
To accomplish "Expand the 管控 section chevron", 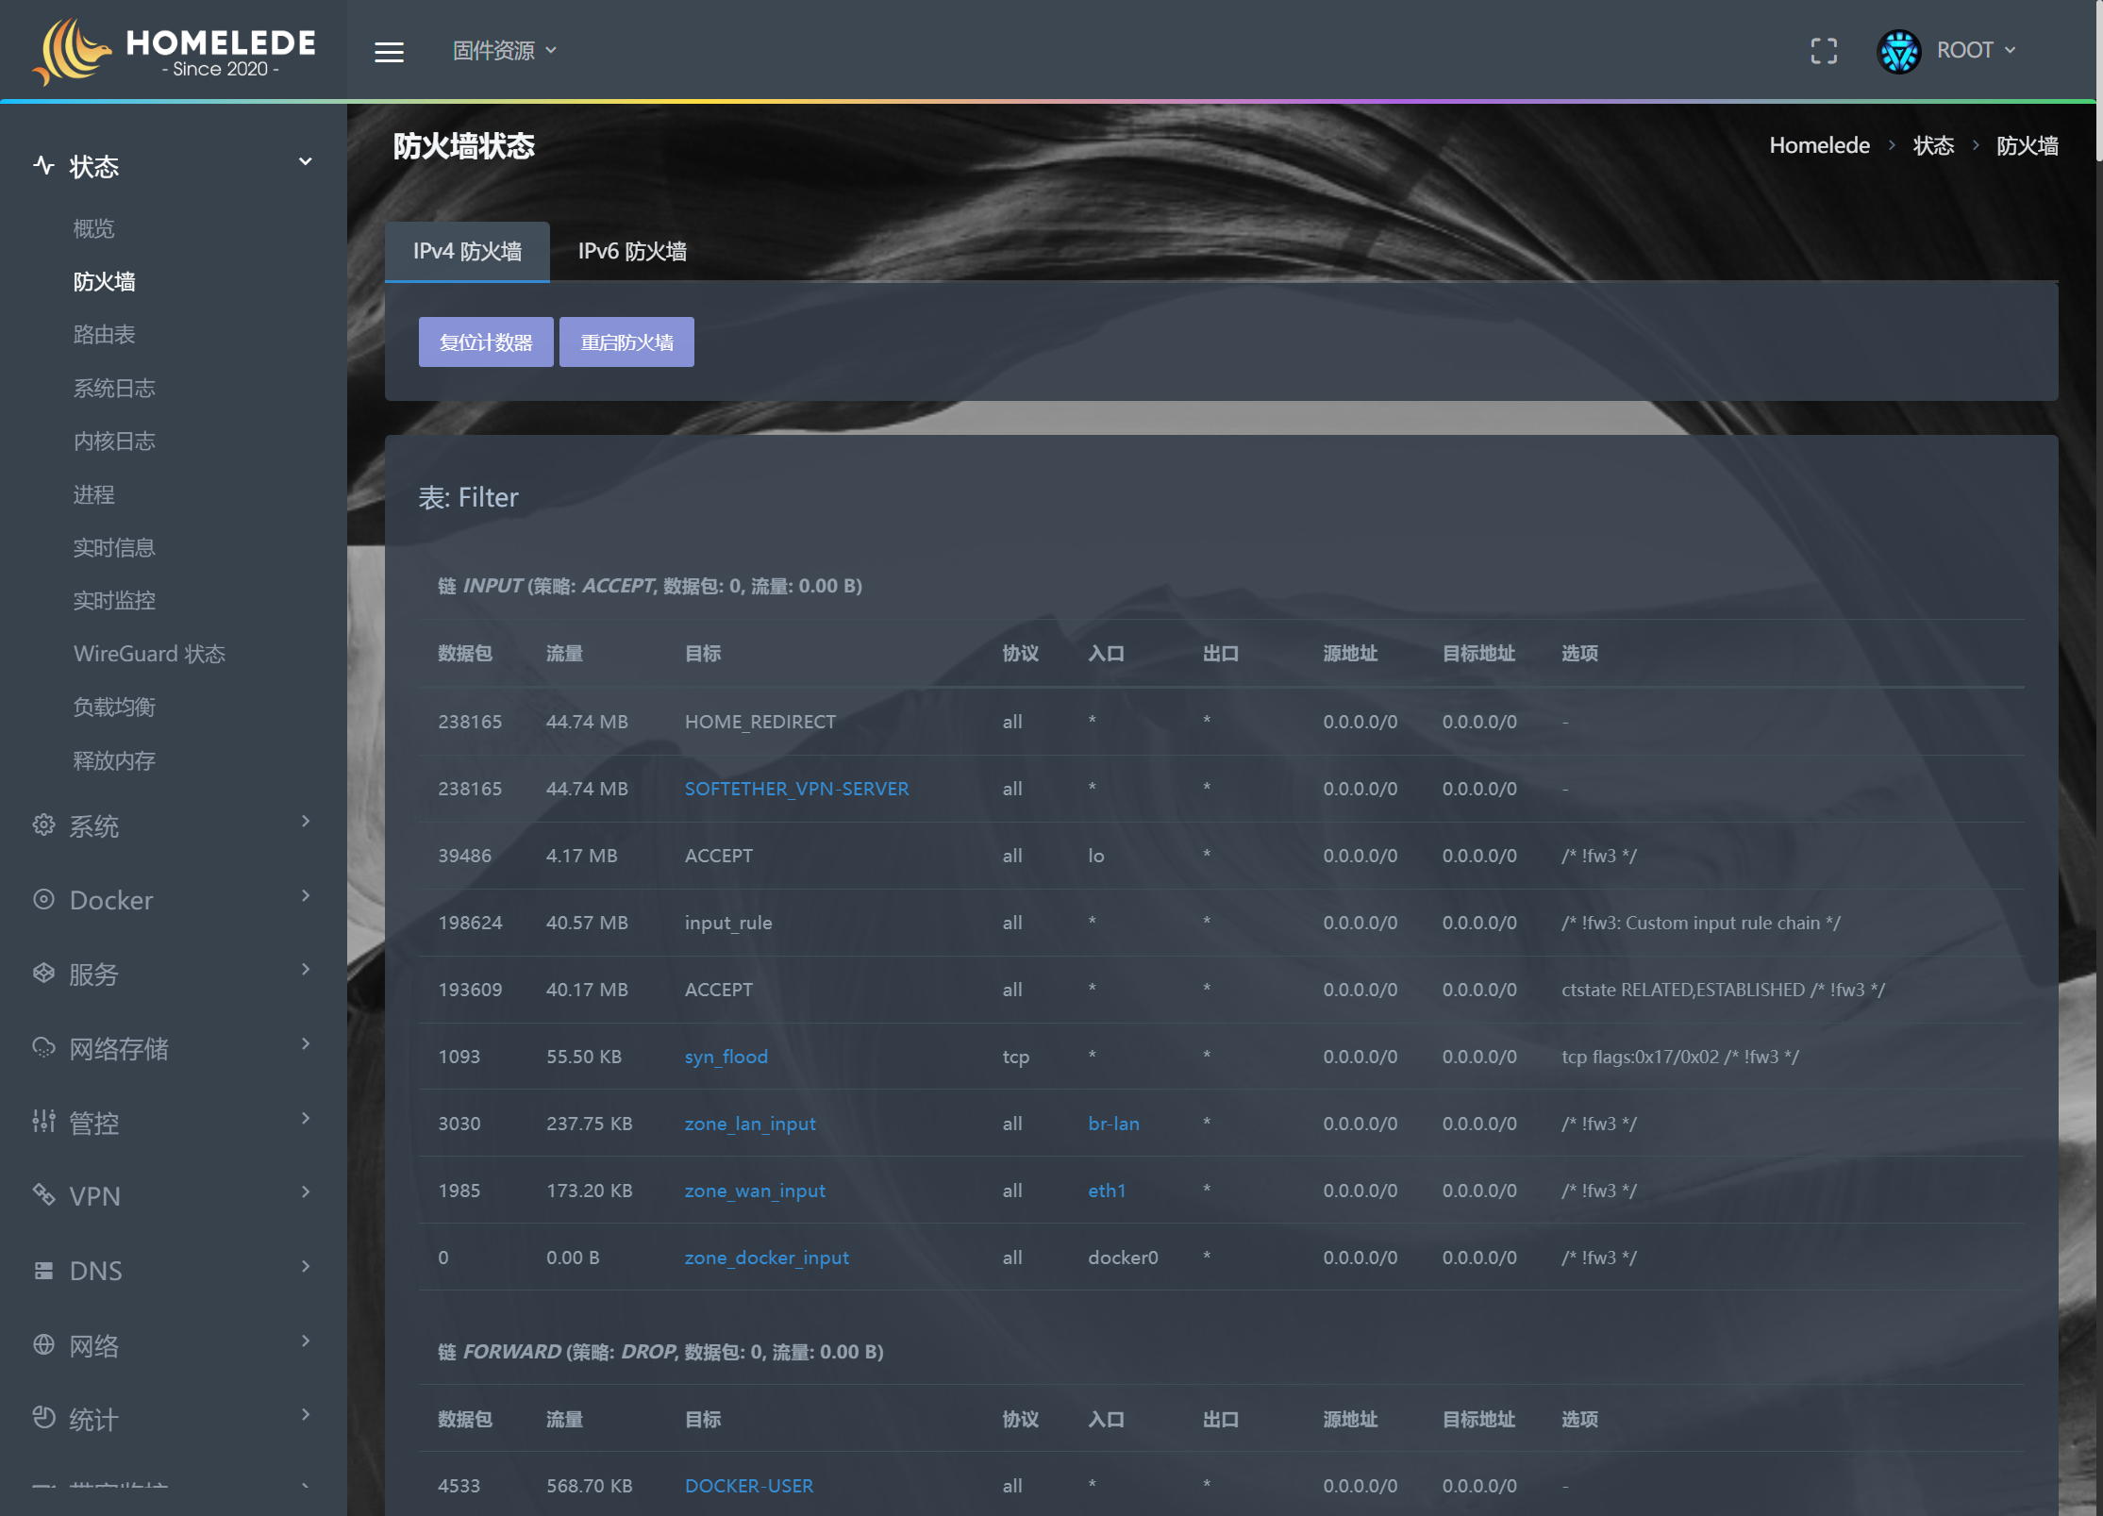I will [305, 1117].
